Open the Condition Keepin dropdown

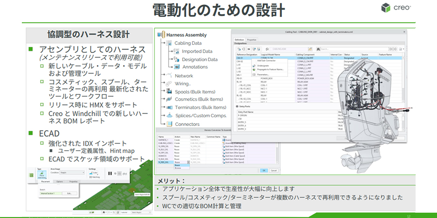point(71,172)
